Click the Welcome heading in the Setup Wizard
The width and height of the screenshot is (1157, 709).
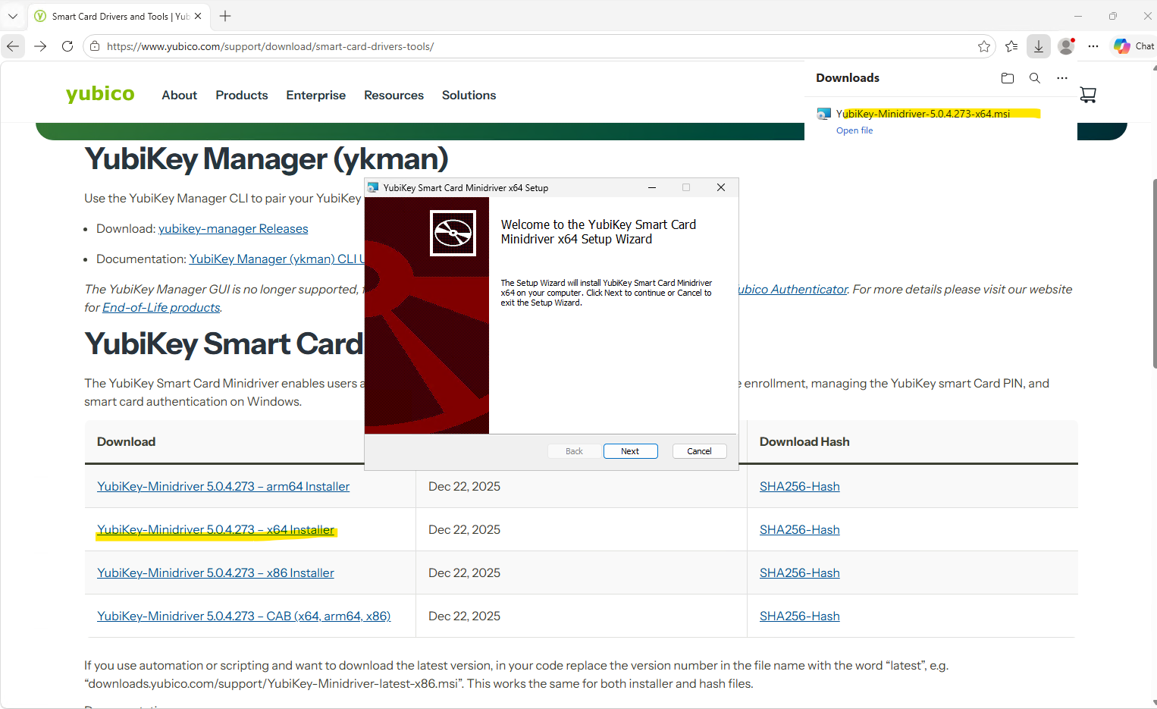click(599, 232)
